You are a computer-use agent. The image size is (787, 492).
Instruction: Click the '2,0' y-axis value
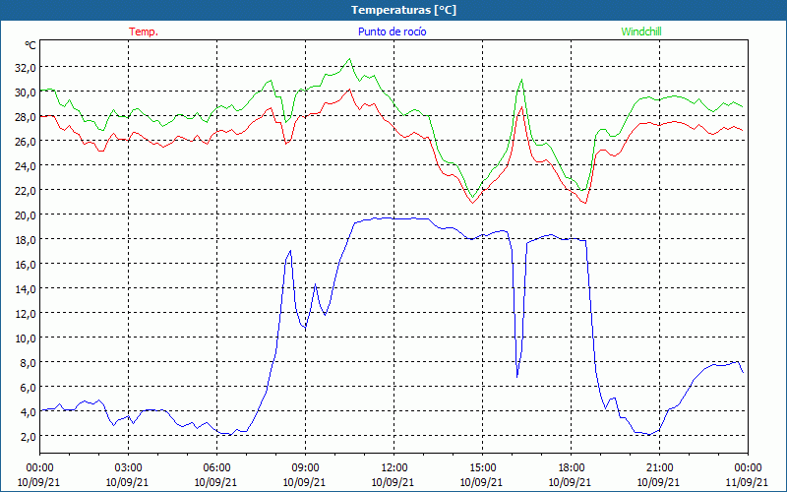(x=28, y=436)
